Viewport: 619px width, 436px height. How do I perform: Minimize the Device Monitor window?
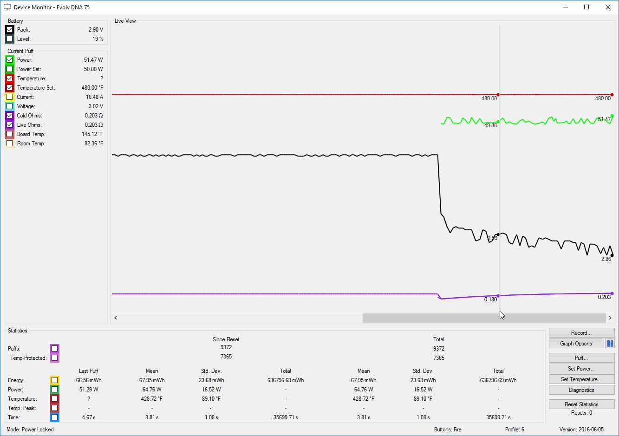tap(566, 7)
